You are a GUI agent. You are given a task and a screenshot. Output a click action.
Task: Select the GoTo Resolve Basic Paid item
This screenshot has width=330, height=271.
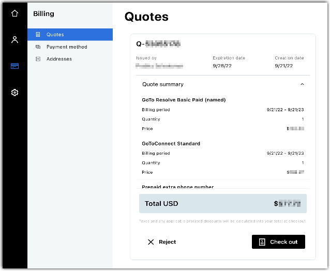point(184,100)
